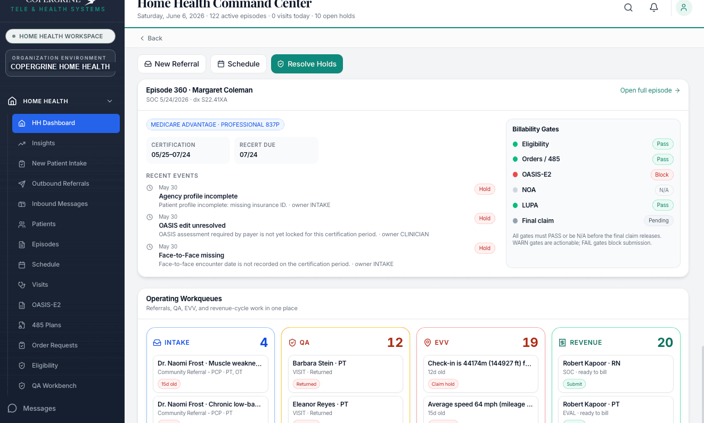The width and height of the screenshot is (704, 423).
Task: Click the Resolve Holds button
Action: pos(307,64)
